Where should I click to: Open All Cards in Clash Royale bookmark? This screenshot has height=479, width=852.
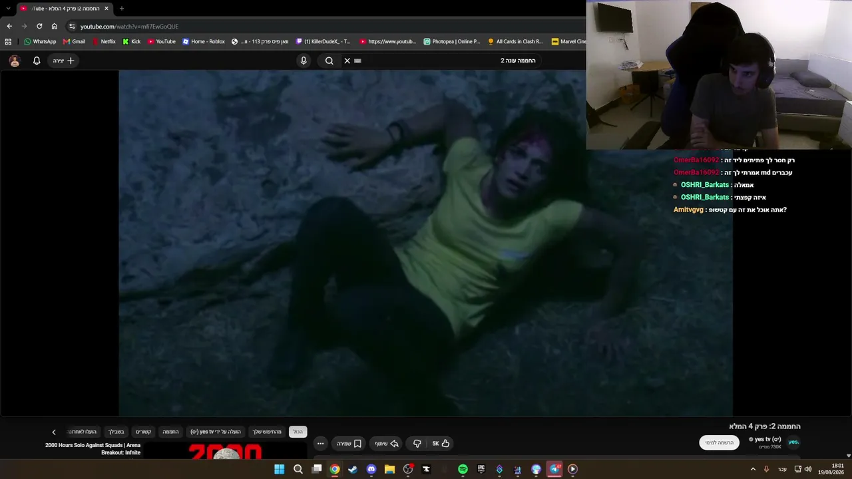515,41
